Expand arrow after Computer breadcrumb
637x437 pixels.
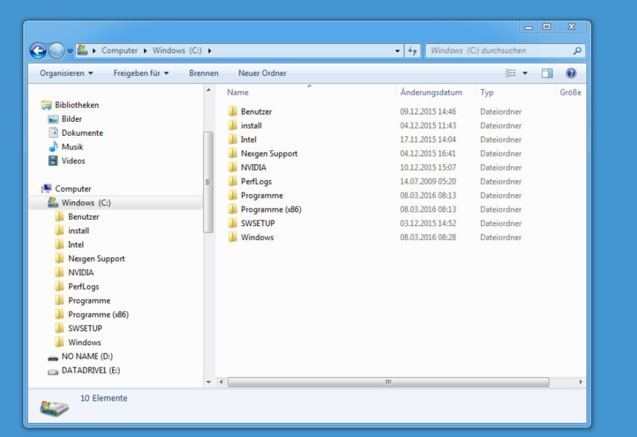point(145,51)
